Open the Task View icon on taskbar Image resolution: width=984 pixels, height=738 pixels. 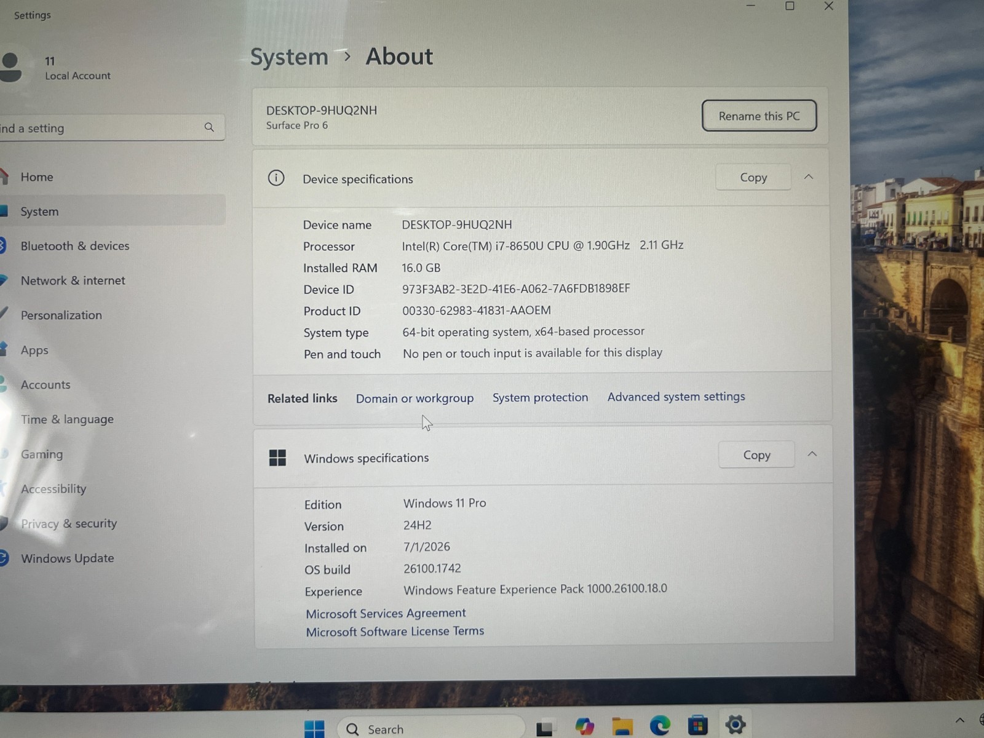(545, 728)
